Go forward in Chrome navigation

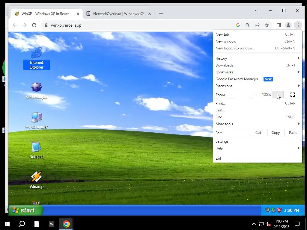pos(25,25)
